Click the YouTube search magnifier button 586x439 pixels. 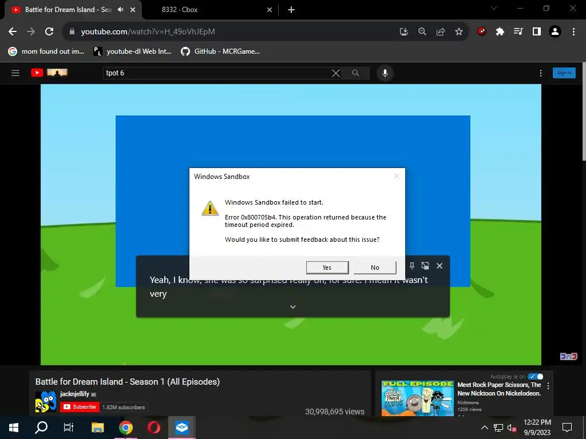(x=356, y=73)
